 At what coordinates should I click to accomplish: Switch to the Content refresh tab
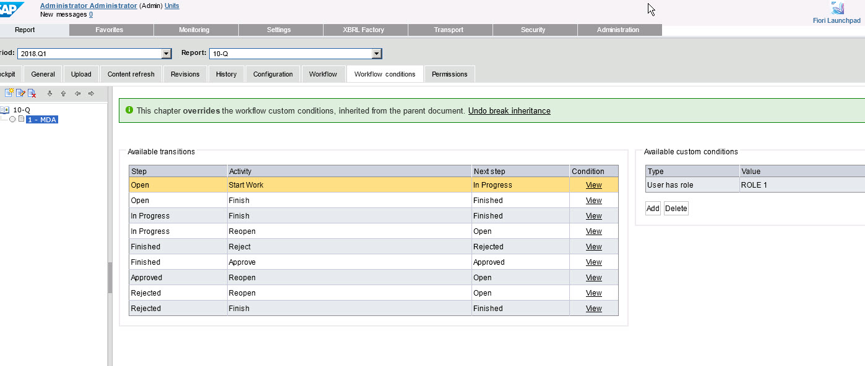(131, 74)
